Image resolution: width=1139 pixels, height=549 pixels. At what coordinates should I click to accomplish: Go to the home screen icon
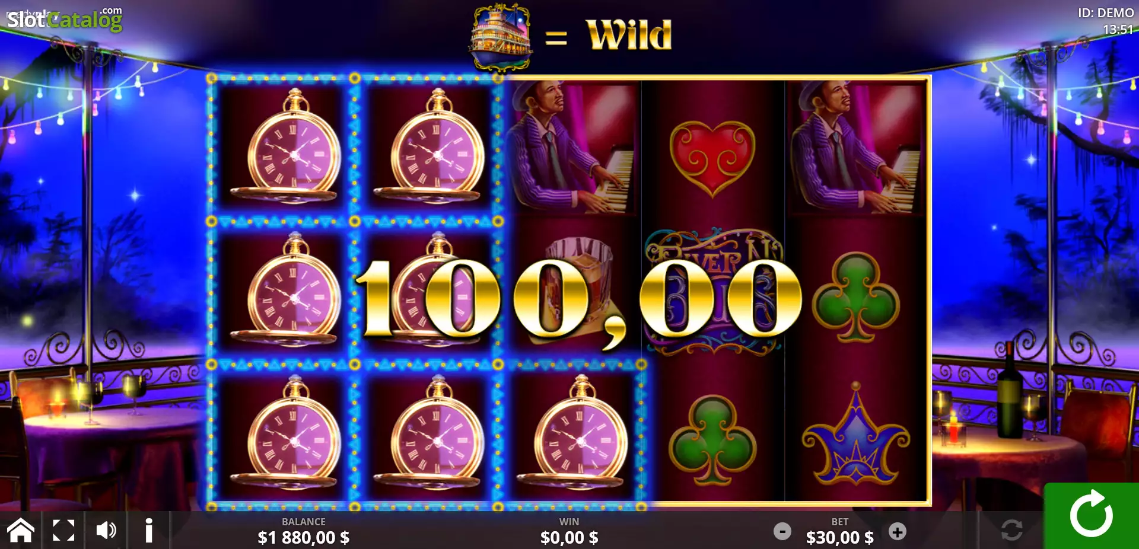click(21, 530)
